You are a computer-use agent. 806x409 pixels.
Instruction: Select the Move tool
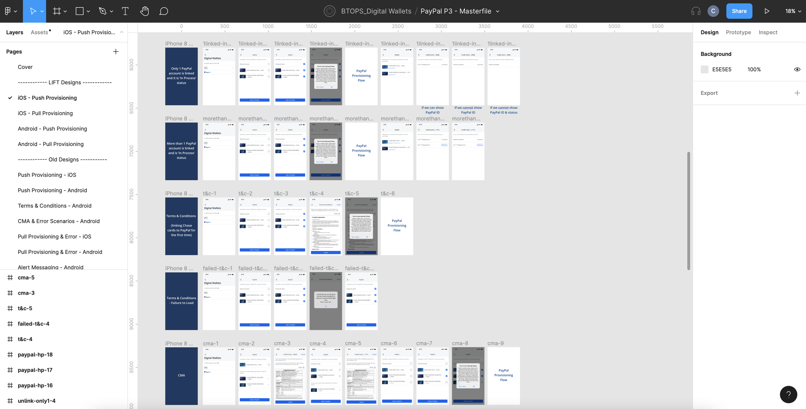[x=33, y=11]
